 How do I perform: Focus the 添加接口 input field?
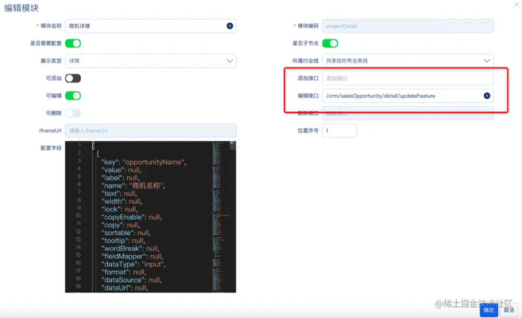pyautogui.click(x=408, y=78)
